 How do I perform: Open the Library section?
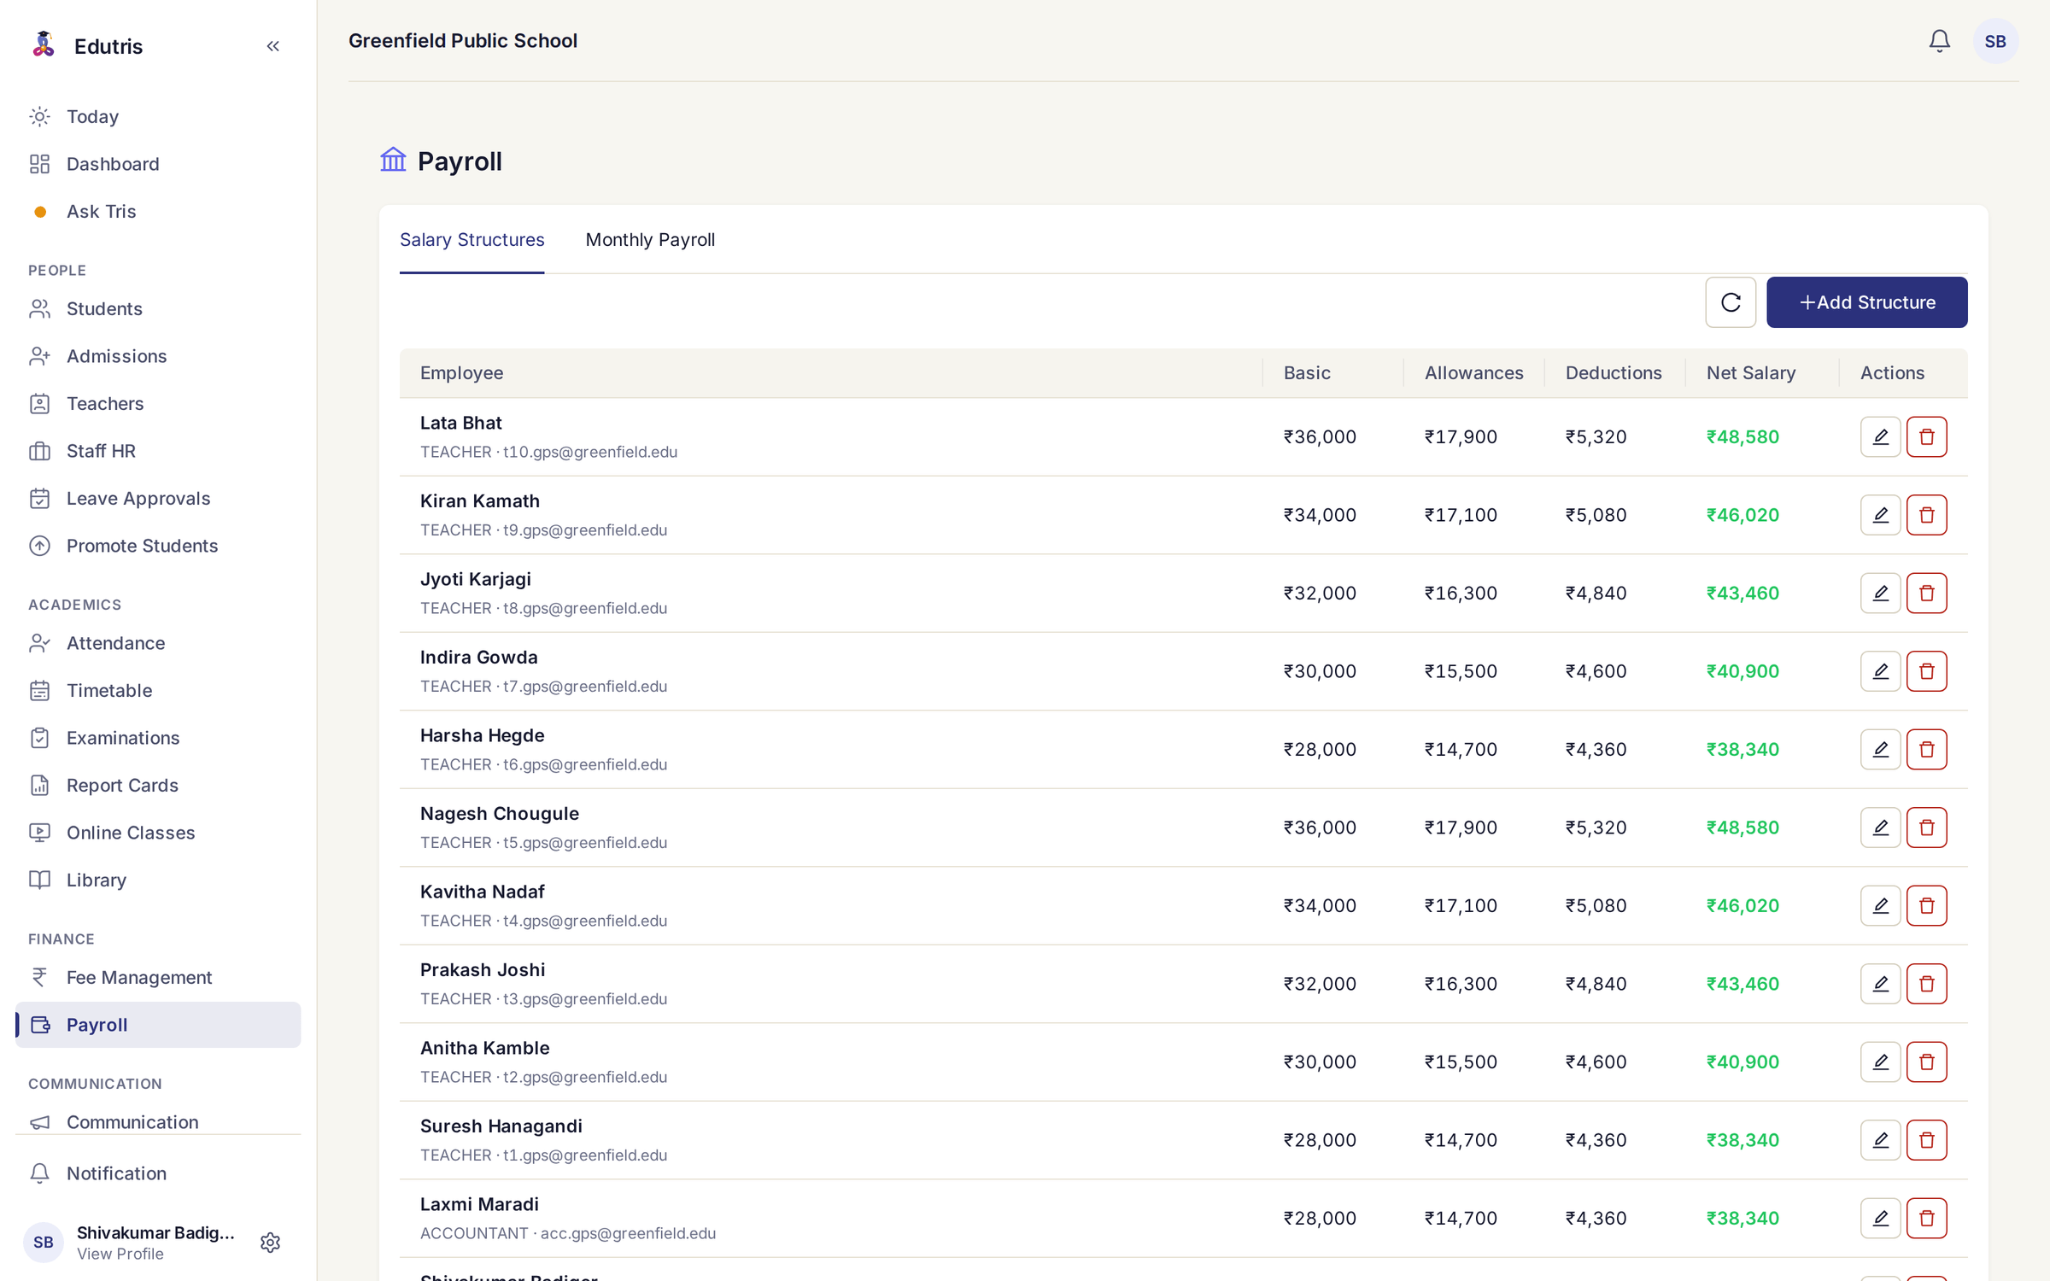click(x=158, y=880)
